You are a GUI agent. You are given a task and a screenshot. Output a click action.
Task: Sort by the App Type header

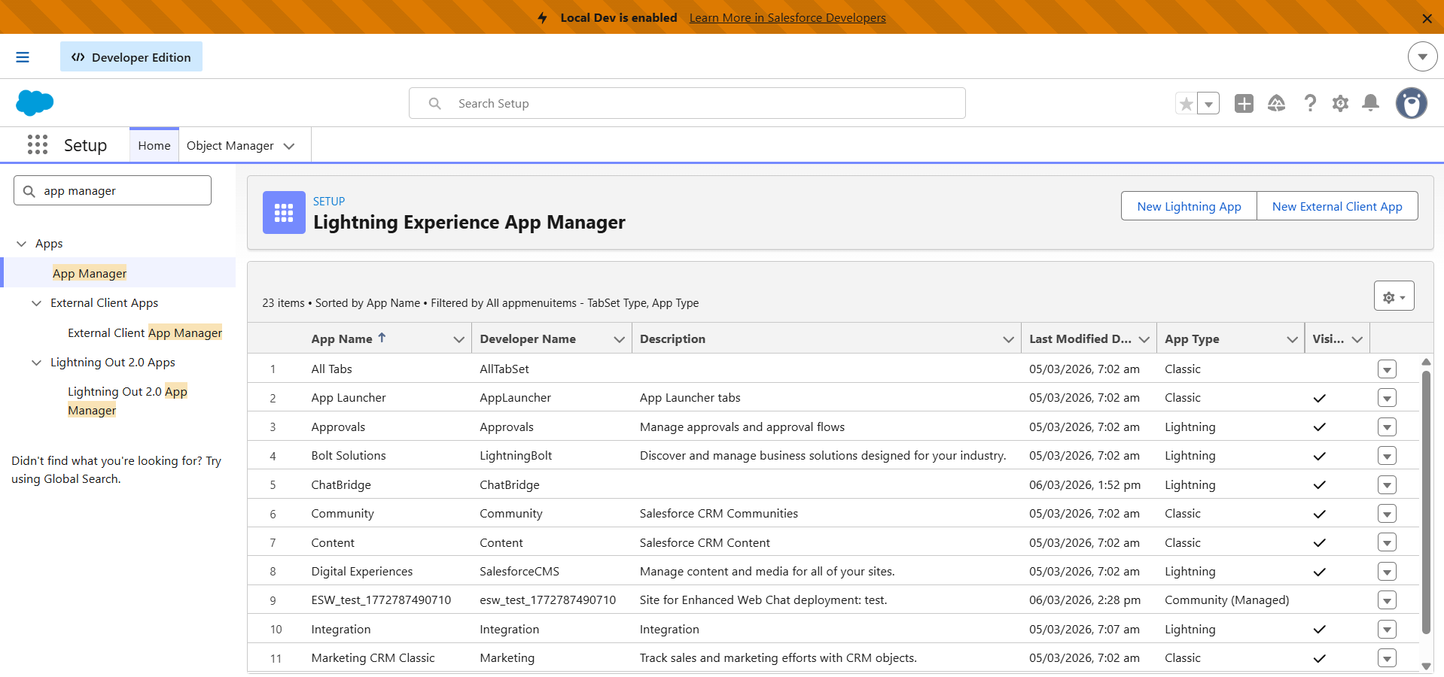[x=1192, y=339]
